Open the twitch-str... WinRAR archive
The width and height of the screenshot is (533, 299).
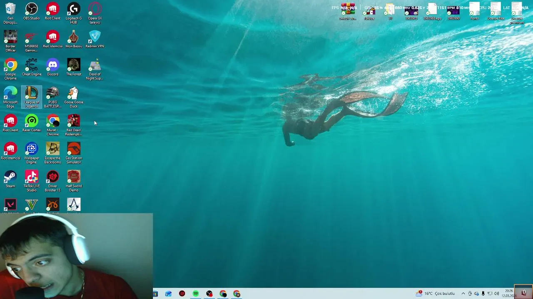(348, 12)
